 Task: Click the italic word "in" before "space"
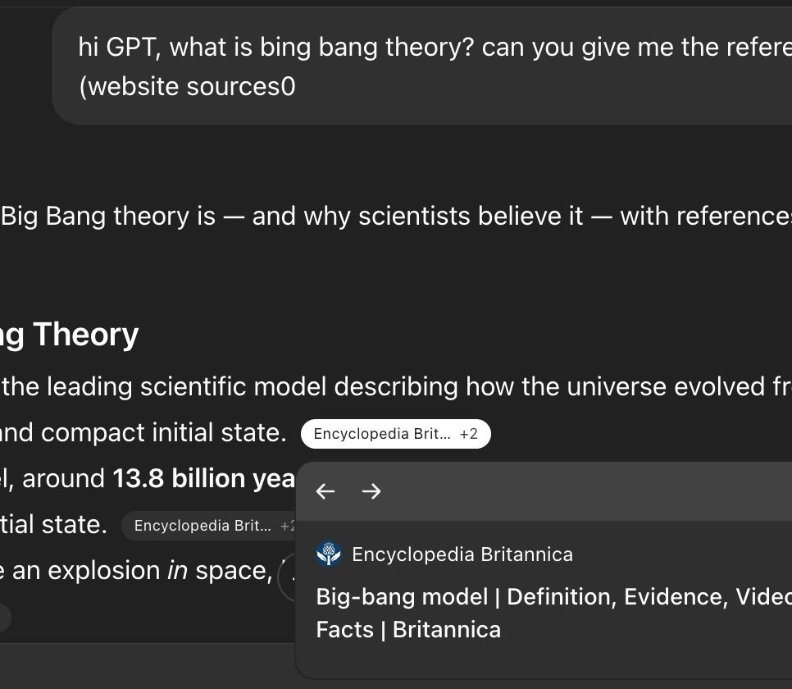pyautogui.click(x=177, y=571)
